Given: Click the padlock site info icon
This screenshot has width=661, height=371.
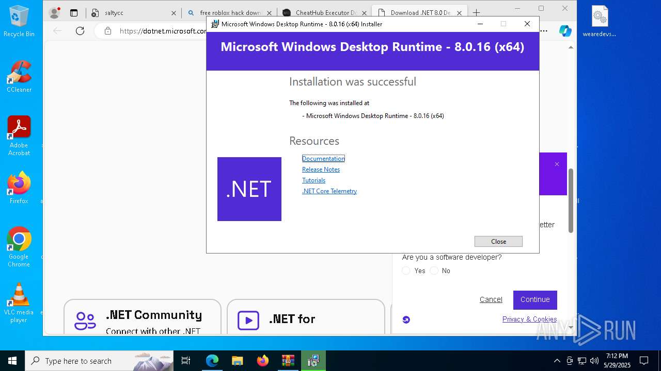Looking at the screenshot, I should [x=107, y=31].
